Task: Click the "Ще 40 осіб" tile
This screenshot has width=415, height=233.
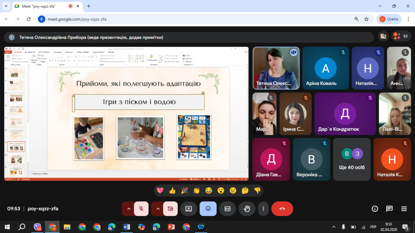Action: [x=352, y=159]
